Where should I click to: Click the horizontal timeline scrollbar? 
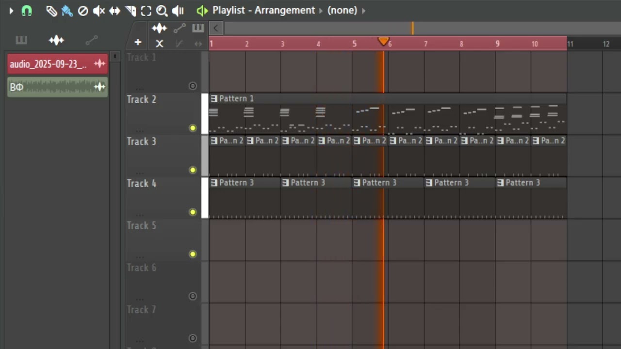point(422,28)
